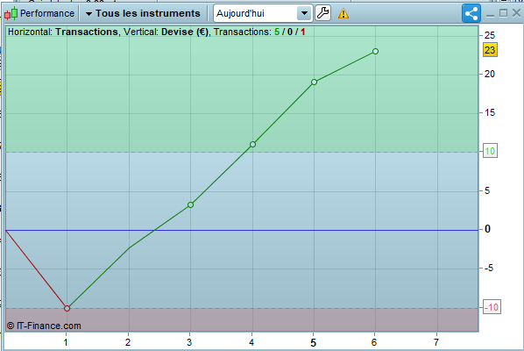Click the 2 tick on horizontal axis
This screenshot has height=351, width=524.
128,342
